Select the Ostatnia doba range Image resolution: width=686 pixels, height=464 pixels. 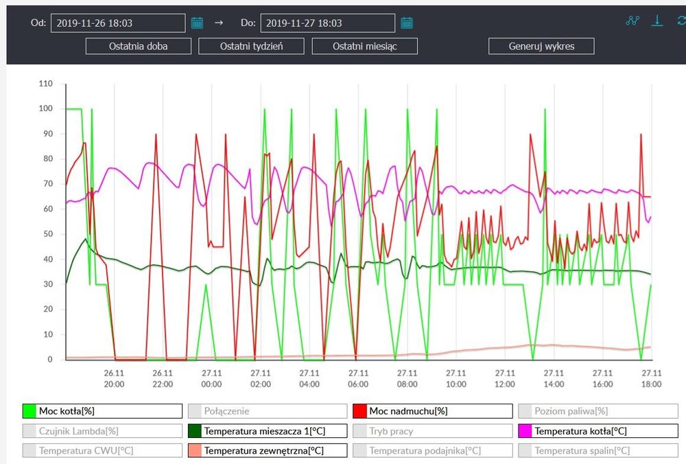point(139,46)
